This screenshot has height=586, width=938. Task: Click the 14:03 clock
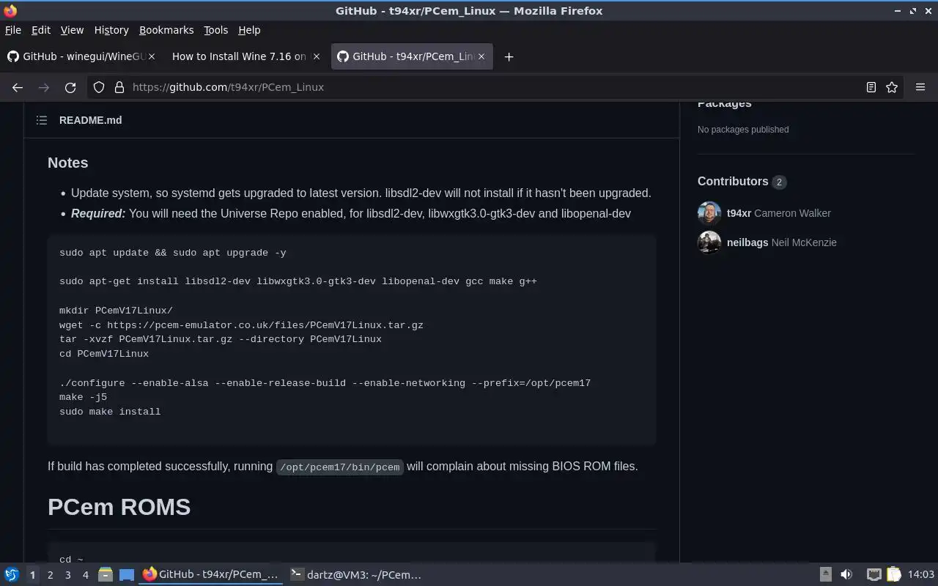coord(920,575)
